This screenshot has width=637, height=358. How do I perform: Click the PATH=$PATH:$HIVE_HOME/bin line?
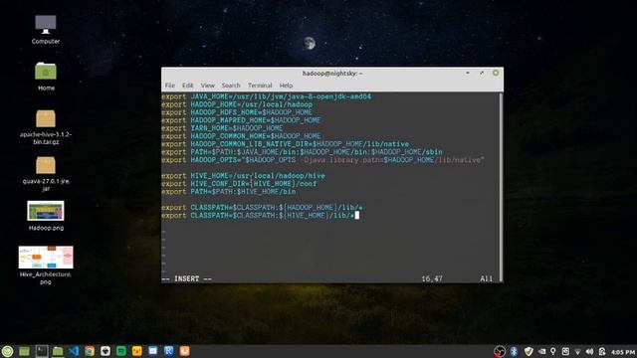pos(229,192)
